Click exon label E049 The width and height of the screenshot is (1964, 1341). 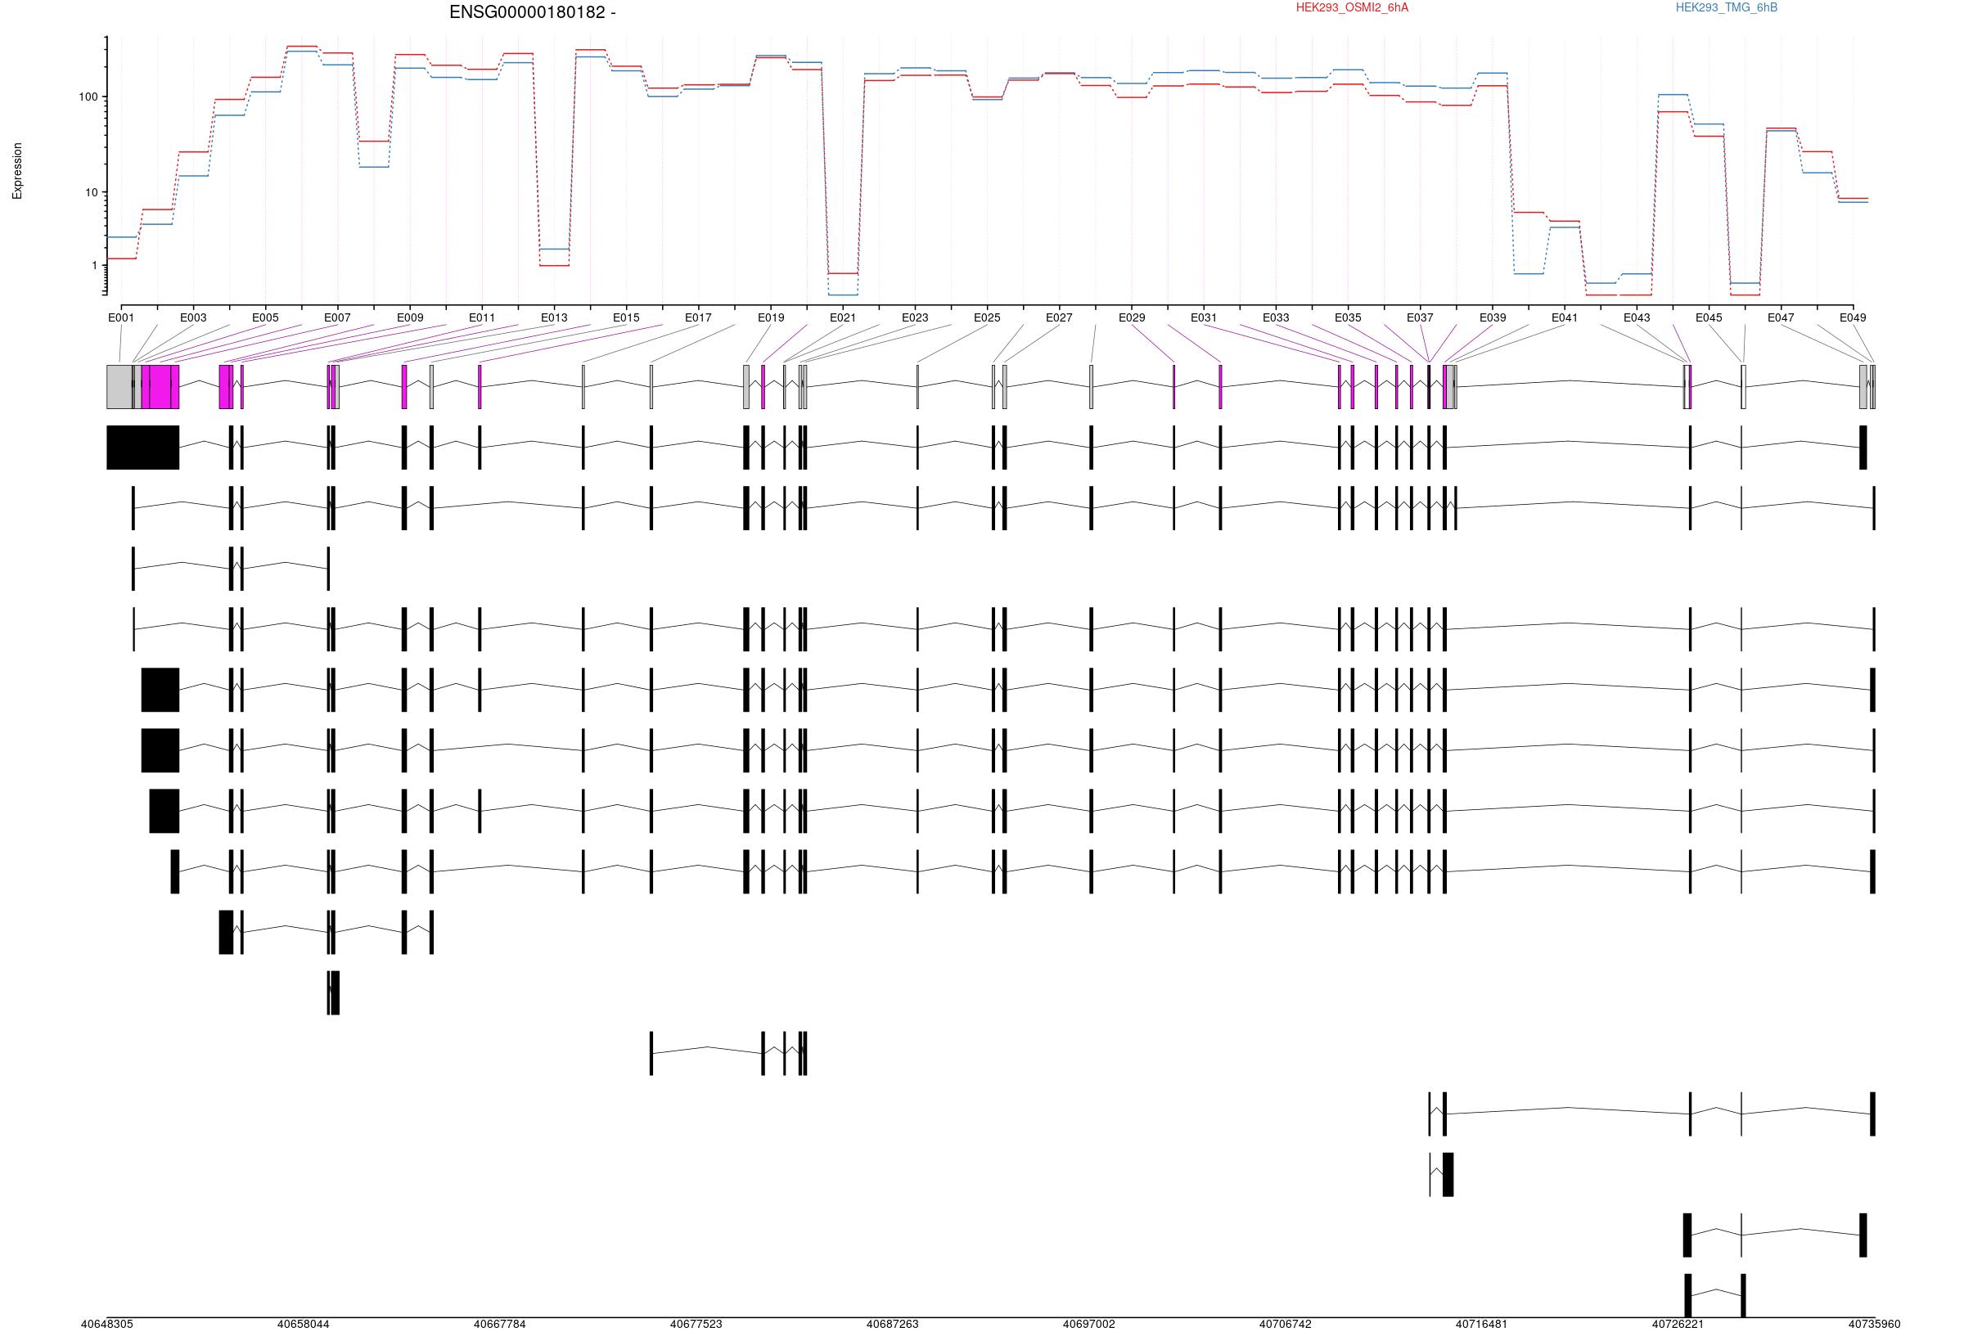pos(1853,317)
